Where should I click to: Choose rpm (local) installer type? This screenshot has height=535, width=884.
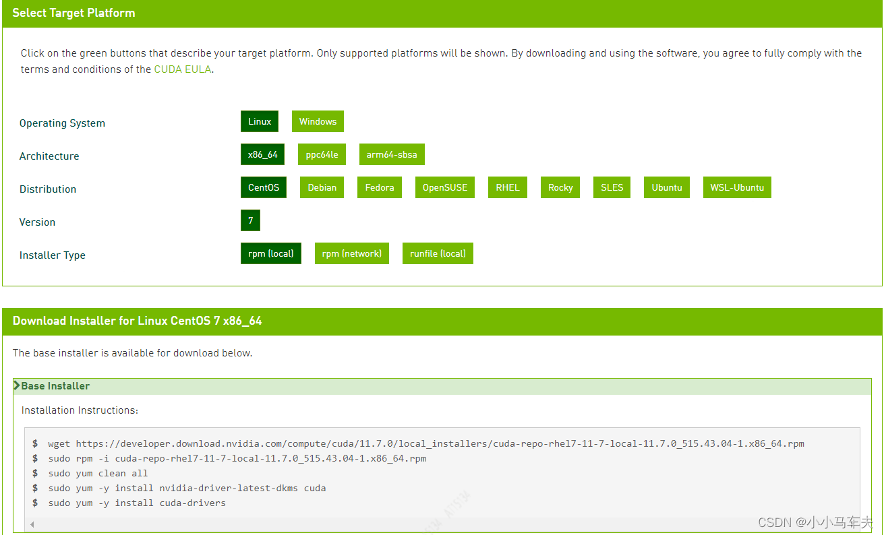tap(271, 253)
